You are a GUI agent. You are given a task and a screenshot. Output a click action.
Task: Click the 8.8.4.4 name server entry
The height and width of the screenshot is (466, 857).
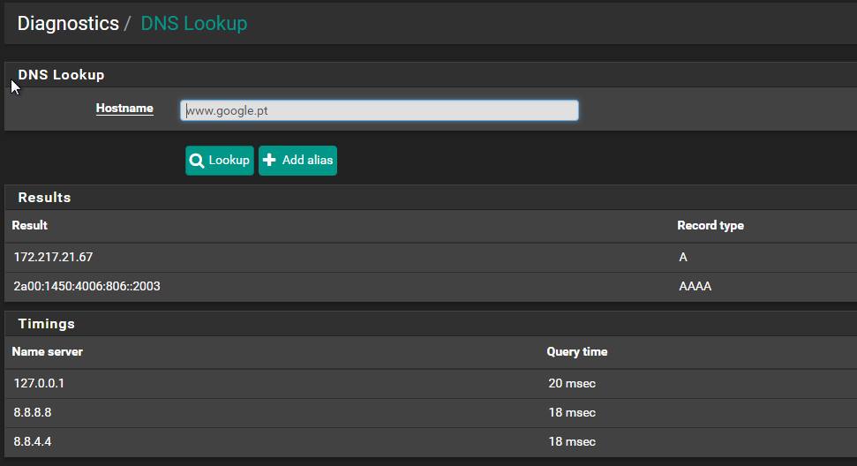(33, 441)
